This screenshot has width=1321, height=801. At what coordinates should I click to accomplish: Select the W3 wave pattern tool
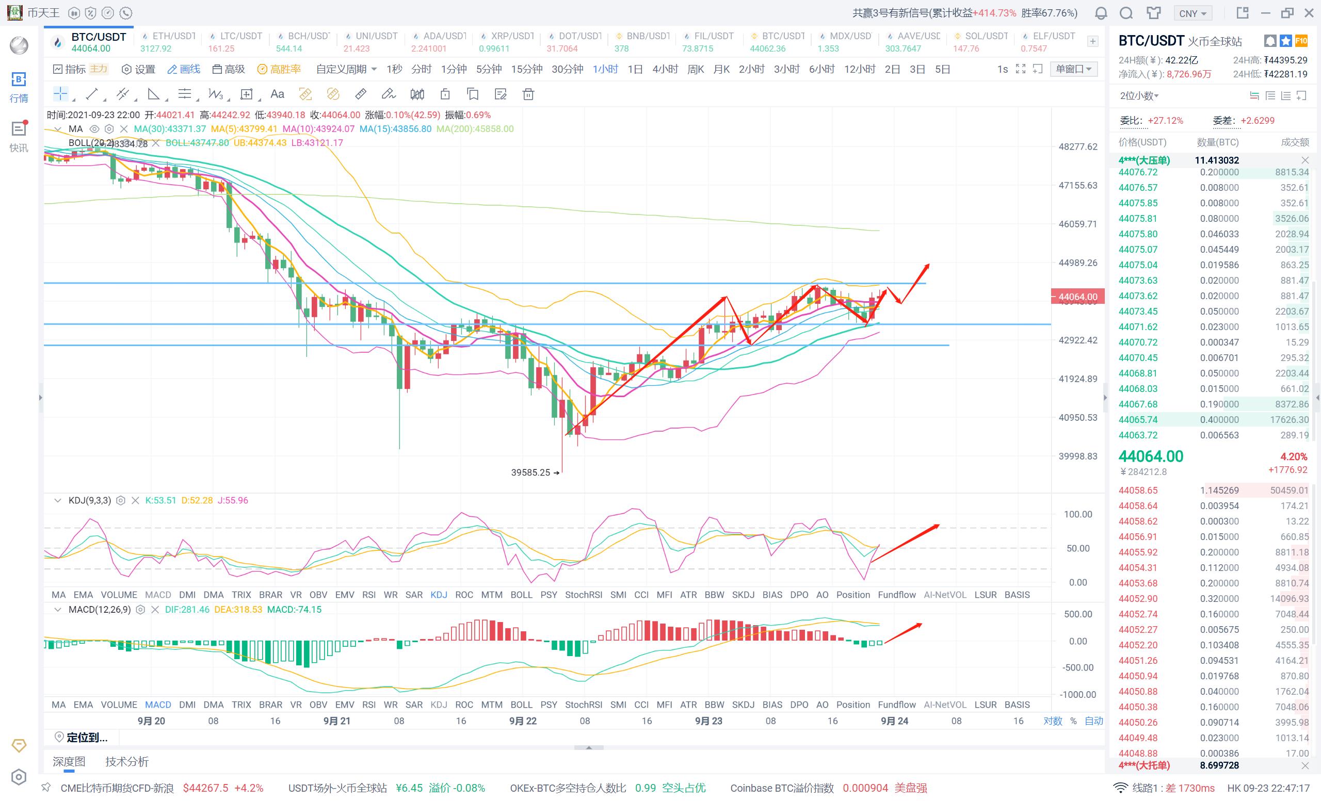(x=215, y=94)
